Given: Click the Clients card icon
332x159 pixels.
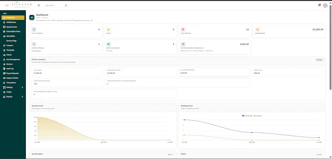Looking at the screenshot, I should click(x=108, y=29).
